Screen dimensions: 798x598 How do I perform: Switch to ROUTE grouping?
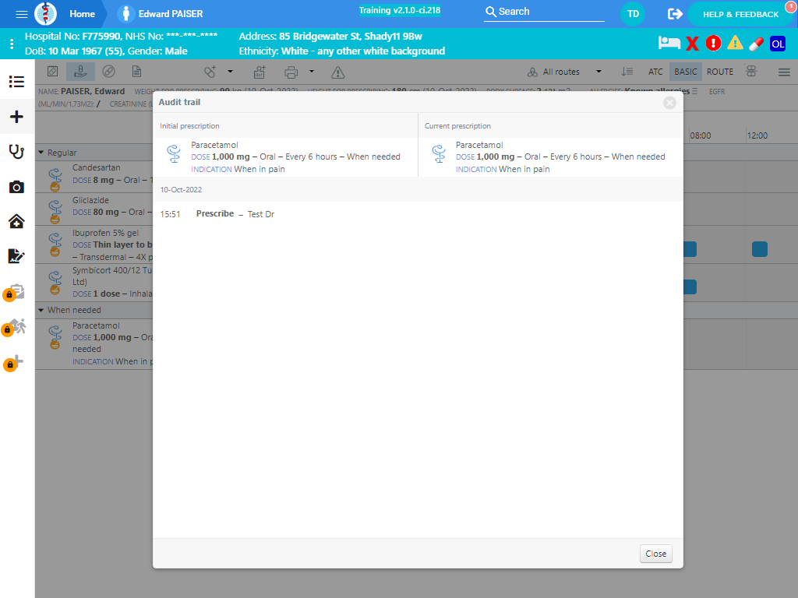pos(719,72)
